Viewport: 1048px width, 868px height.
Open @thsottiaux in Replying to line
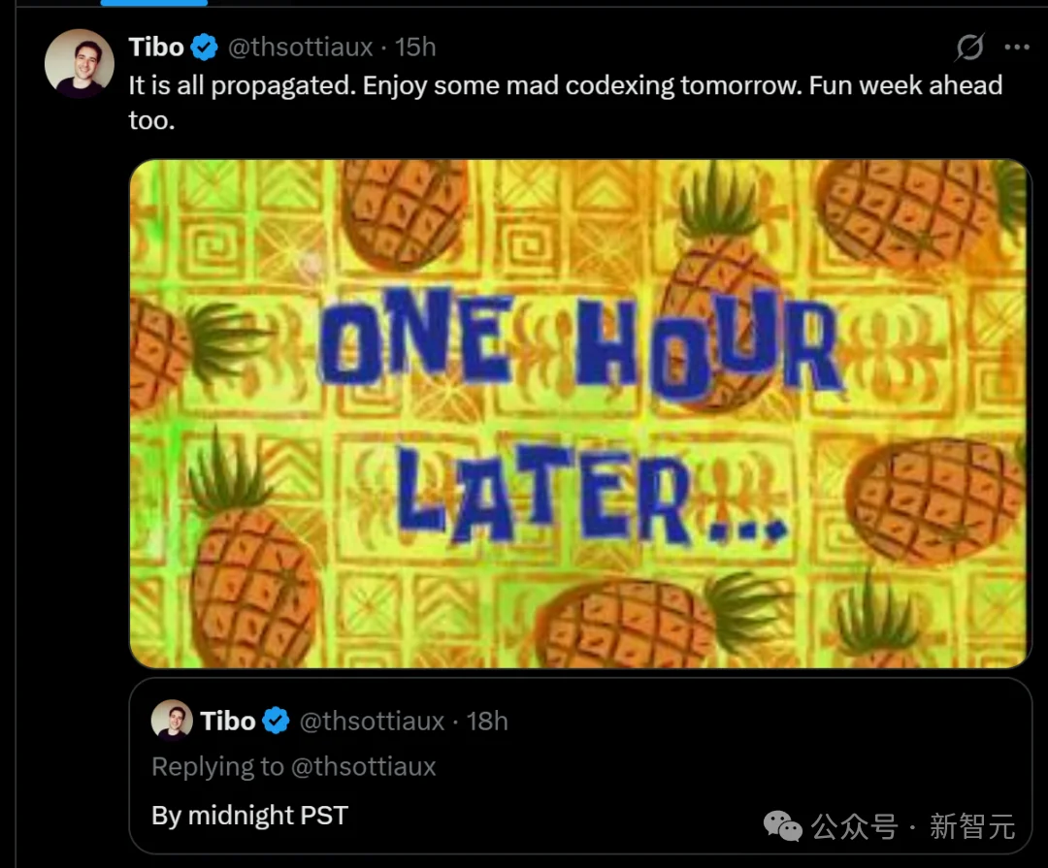[364, 766]
